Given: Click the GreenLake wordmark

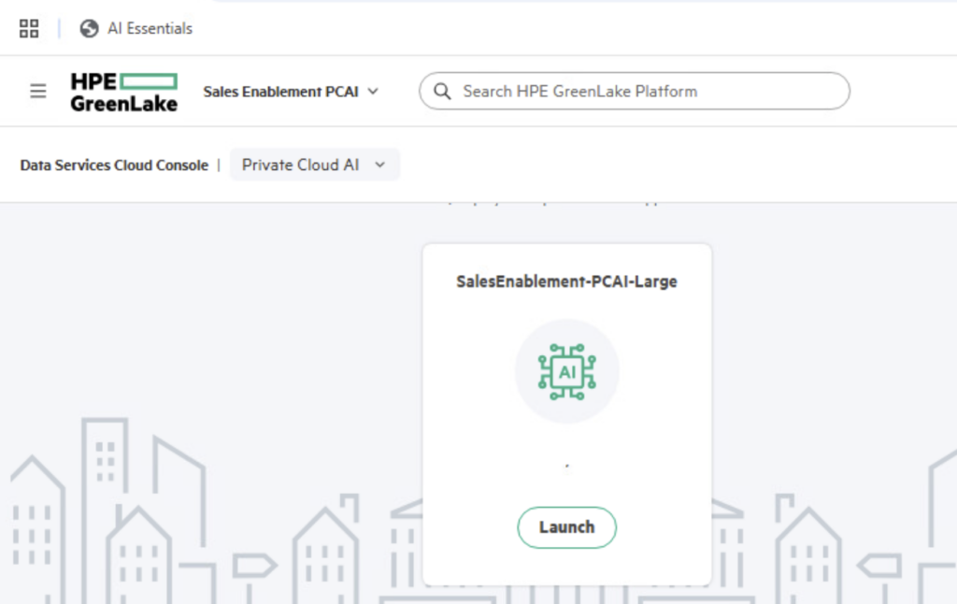Looking at the screenshot, I should 123,104.
